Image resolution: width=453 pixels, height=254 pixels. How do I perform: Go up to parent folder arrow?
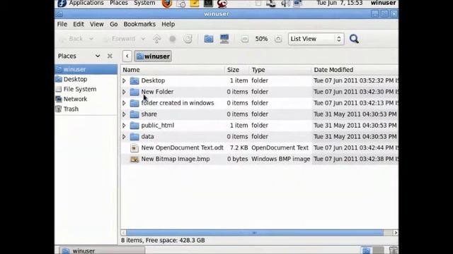point(157,39)
